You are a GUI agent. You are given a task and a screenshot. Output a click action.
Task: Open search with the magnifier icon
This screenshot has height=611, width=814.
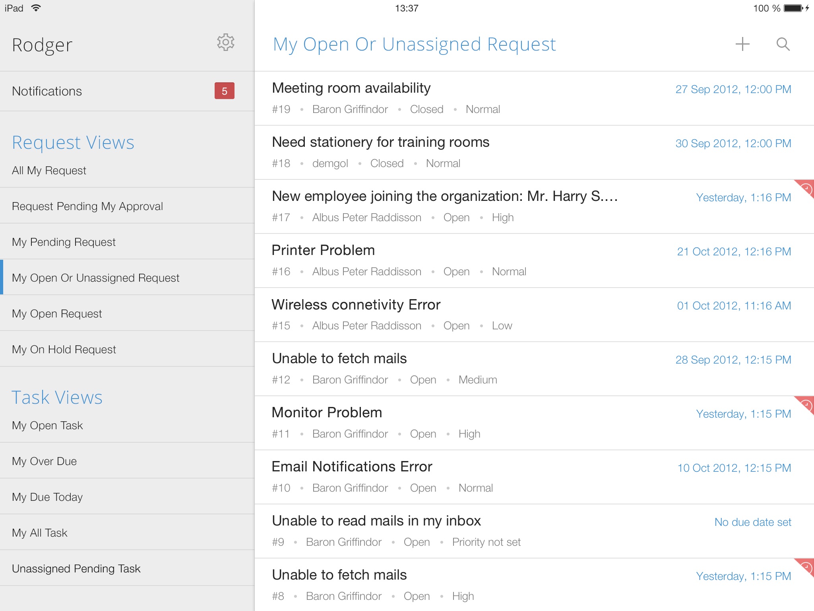click(783, 44)
